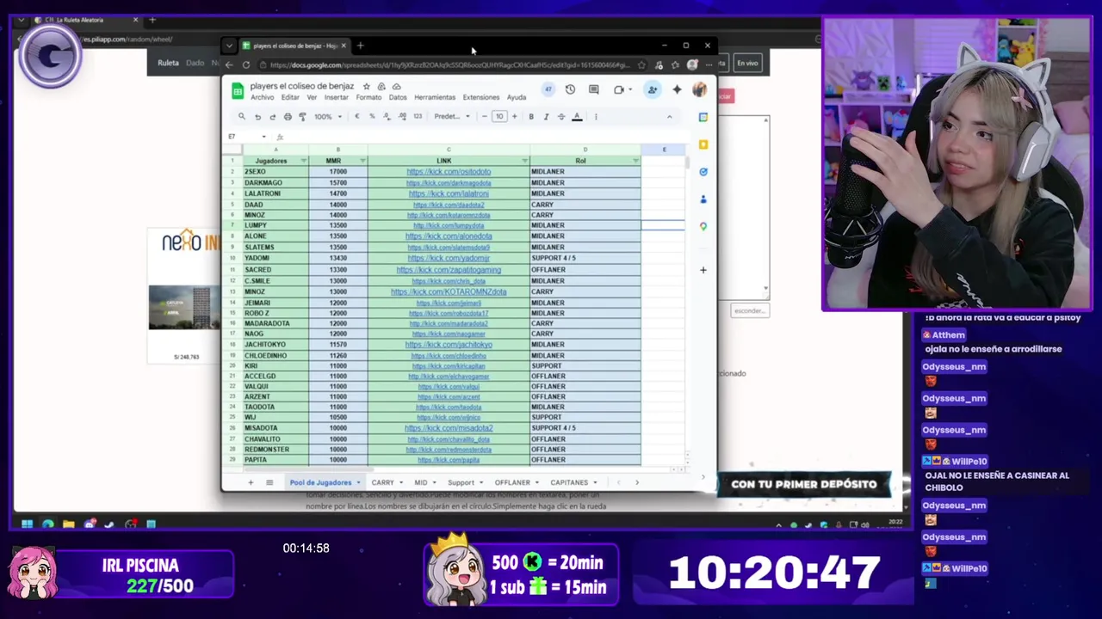Viewport: 1102px width, 619px height.
Task: Select the paint format roller icon
Action: click(x=302, y=117)
